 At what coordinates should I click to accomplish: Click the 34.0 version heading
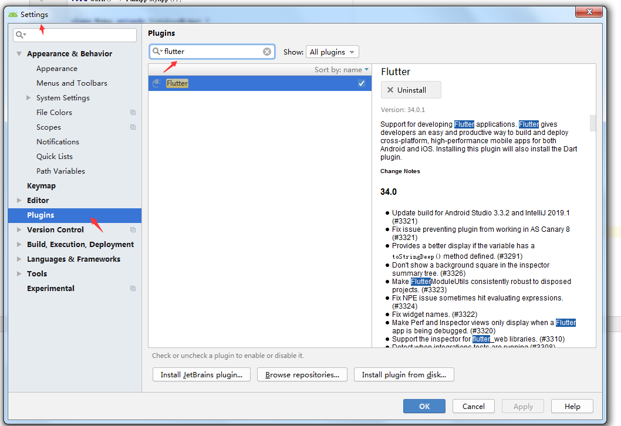click(x=389, y=192)
